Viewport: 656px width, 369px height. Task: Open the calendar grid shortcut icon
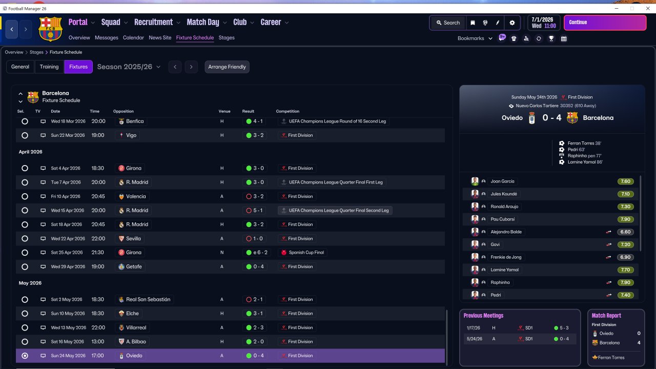564,38
